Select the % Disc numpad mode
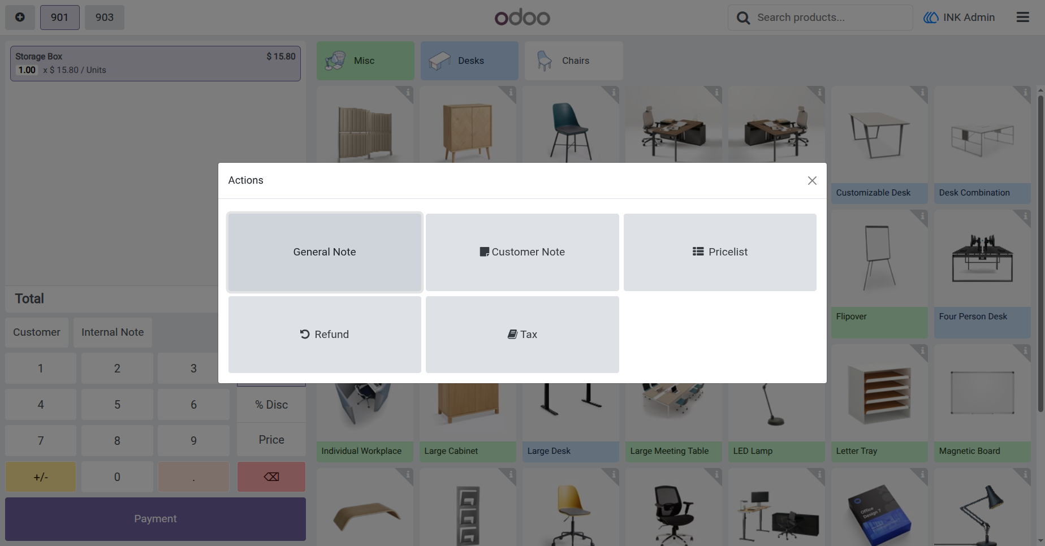The height and width of the screenshot is (546, 1045). [271, 405]
